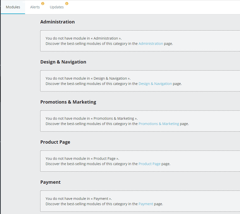Click the bold Product Page section heading
This screenshot has height=214, width=240.
click(55, 142)
